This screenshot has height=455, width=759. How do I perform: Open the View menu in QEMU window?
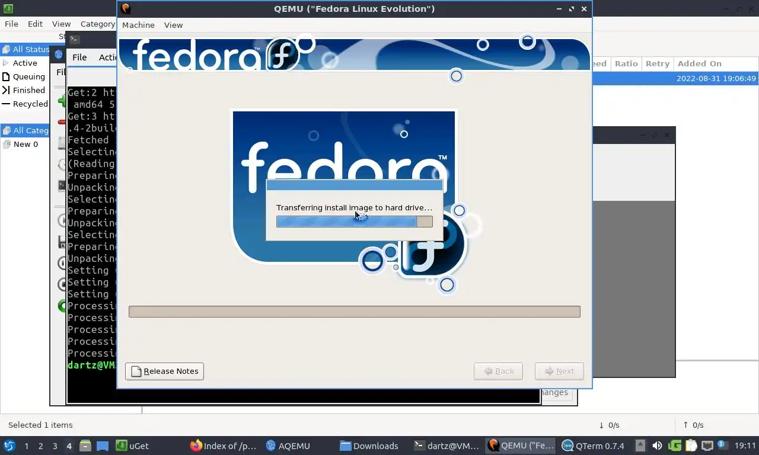(x=173, y=25)
